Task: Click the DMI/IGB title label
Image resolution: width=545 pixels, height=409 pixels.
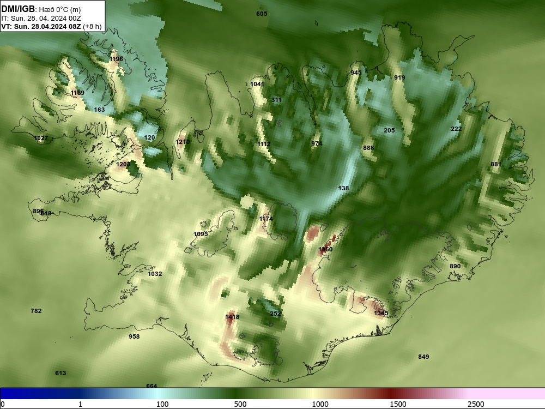Action: (18, 9)
